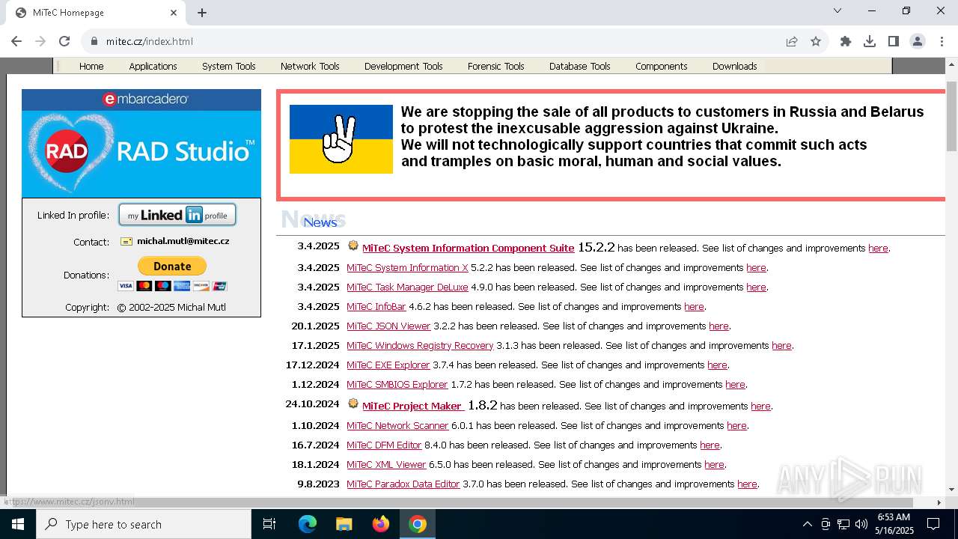Show hidden system tray icons
Viewport: 958px width, 539px height.
pyautogui.click(x=807, y=524)
